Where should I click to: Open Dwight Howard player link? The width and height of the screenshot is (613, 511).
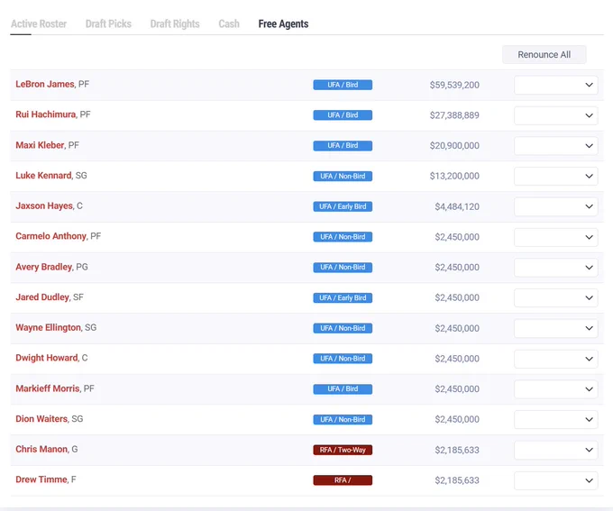47,358
